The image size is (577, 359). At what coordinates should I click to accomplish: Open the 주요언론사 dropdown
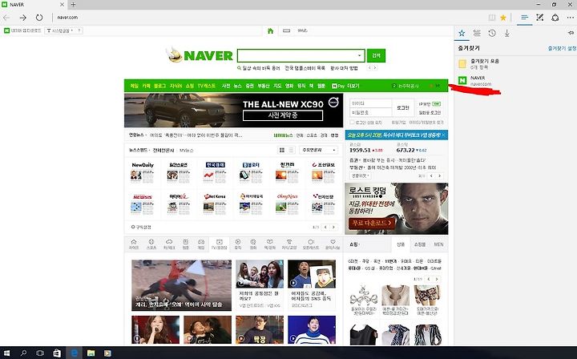pyautogui.click(x=318, y=150)
